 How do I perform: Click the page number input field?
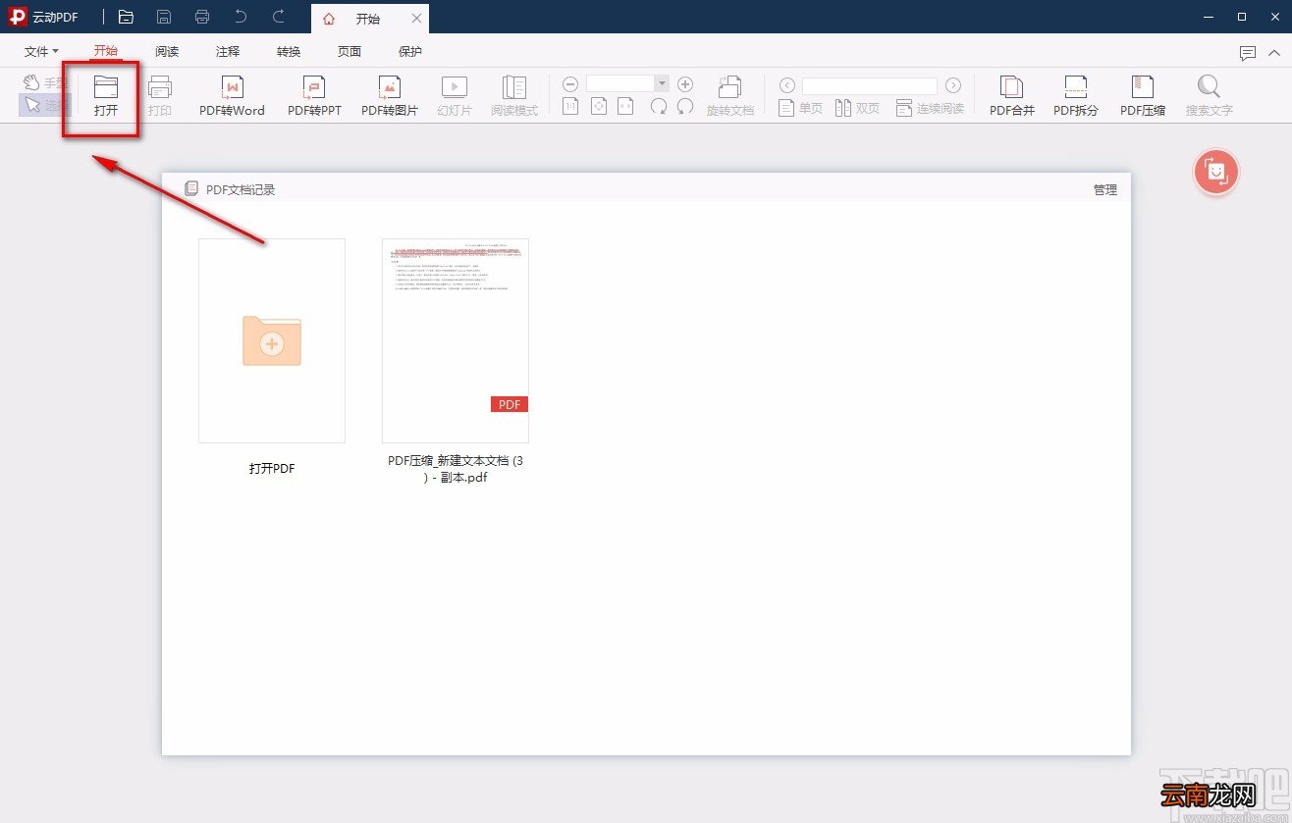pyautogui.click(x=870, y=85)
